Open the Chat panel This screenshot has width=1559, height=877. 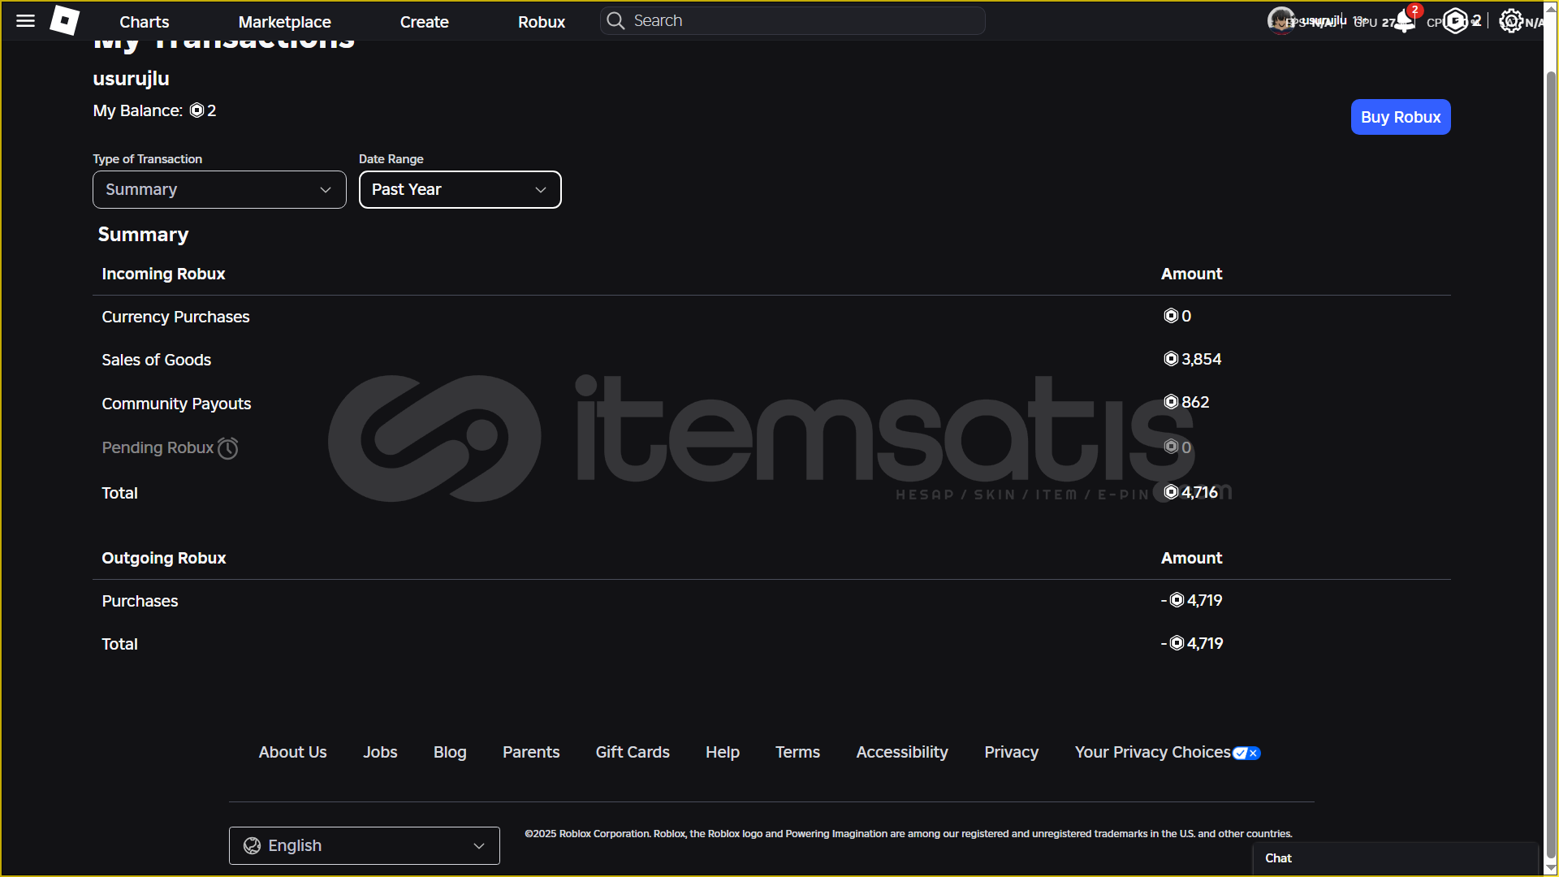pos(1395,858)
